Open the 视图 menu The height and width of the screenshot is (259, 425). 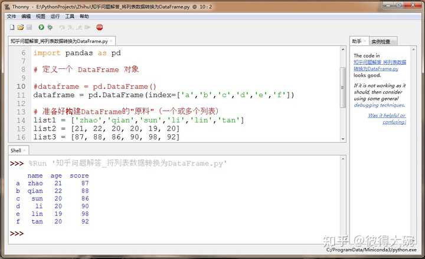41,16
